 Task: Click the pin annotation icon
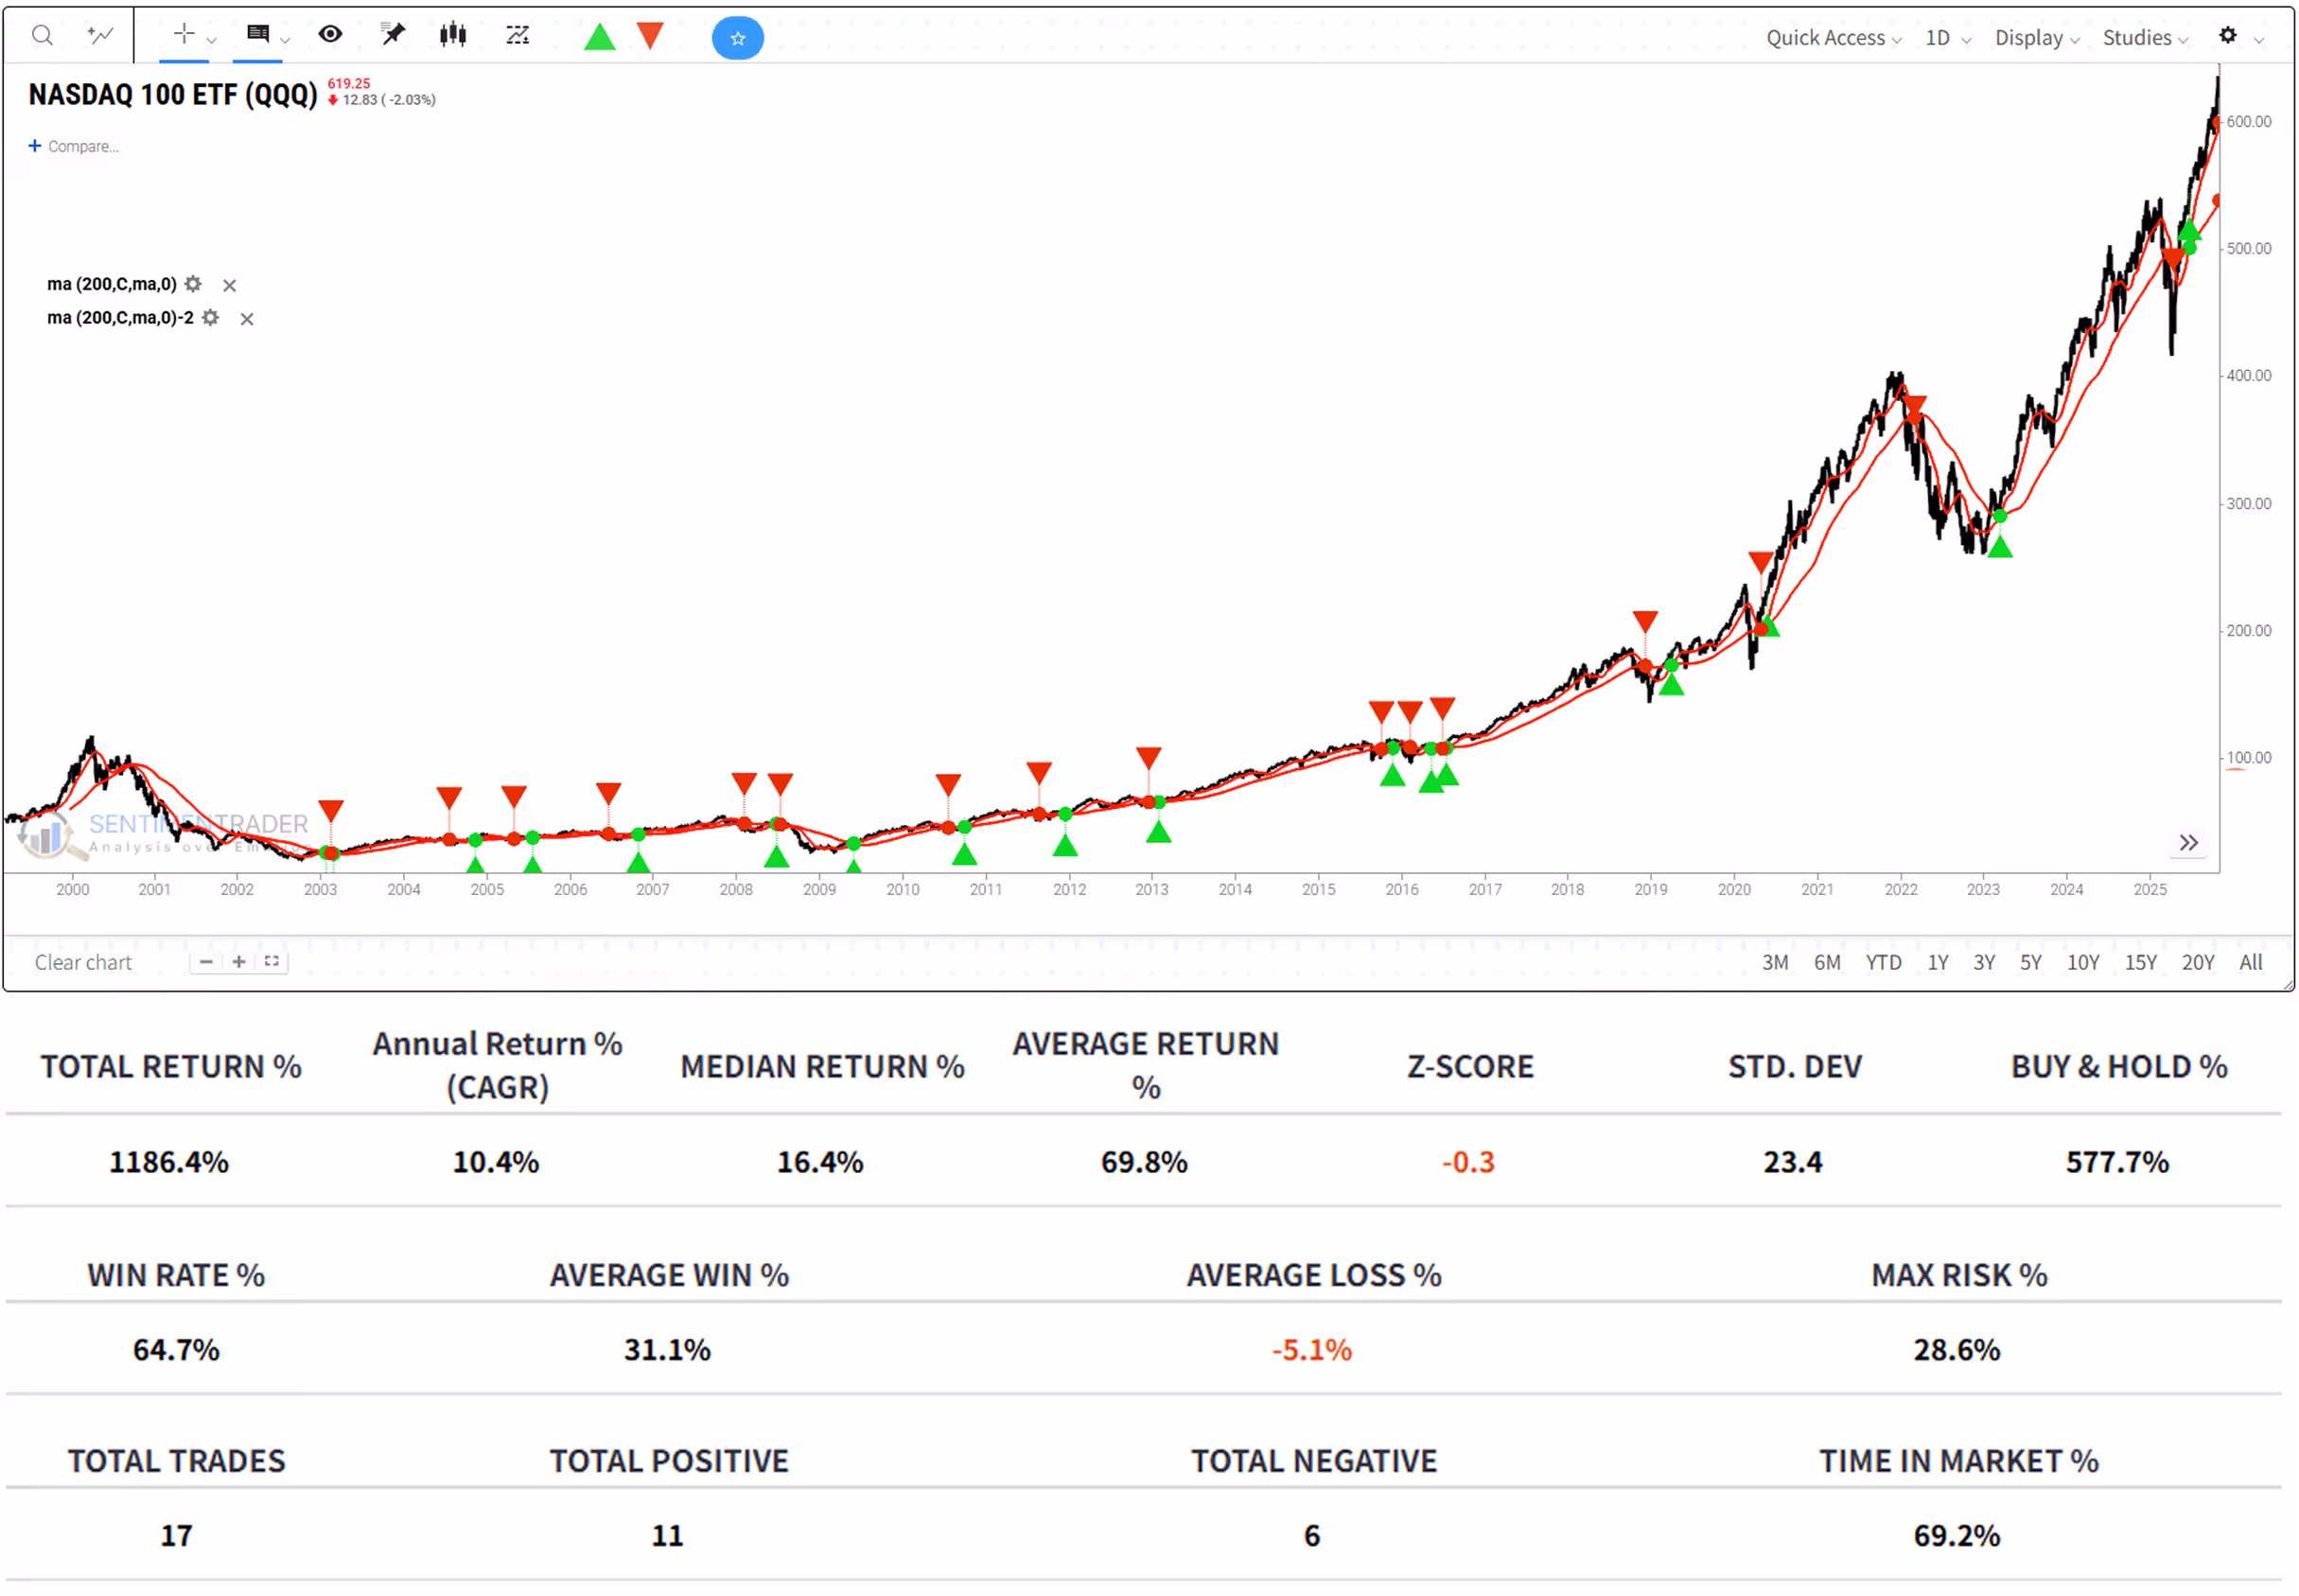[x=393, y=35]
